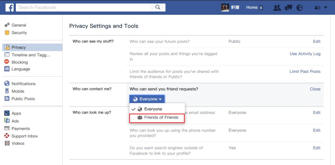This screenshot has height=165, width=335.
Task: Click into the Search Facebook field
Action: point(83,7)
